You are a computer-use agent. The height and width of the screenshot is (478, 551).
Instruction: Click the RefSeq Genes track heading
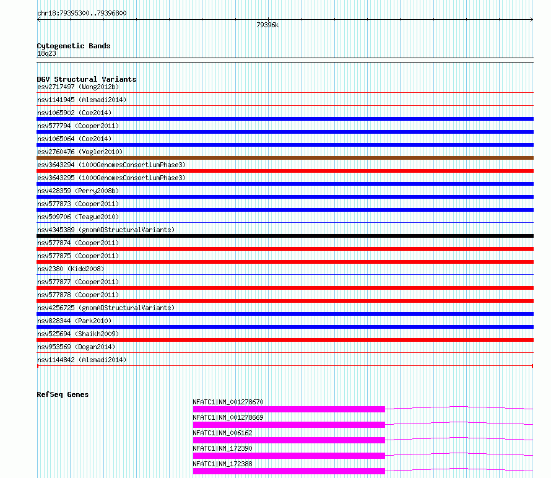click(63, 394)
